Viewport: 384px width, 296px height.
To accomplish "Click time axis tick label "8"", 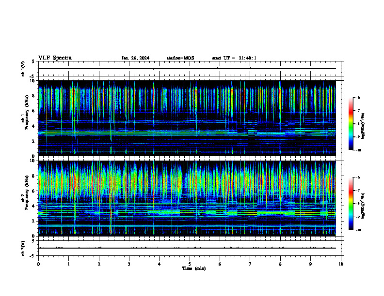I will (x=280, y=264).
